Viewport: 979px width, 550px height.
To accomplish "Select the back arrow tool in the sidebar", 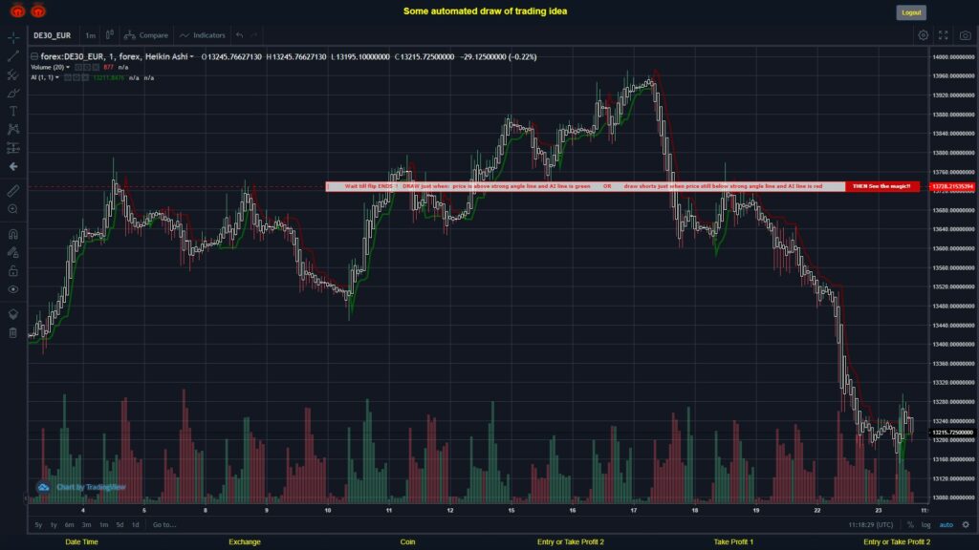I will pyautogui.click(x=13, y=166).
